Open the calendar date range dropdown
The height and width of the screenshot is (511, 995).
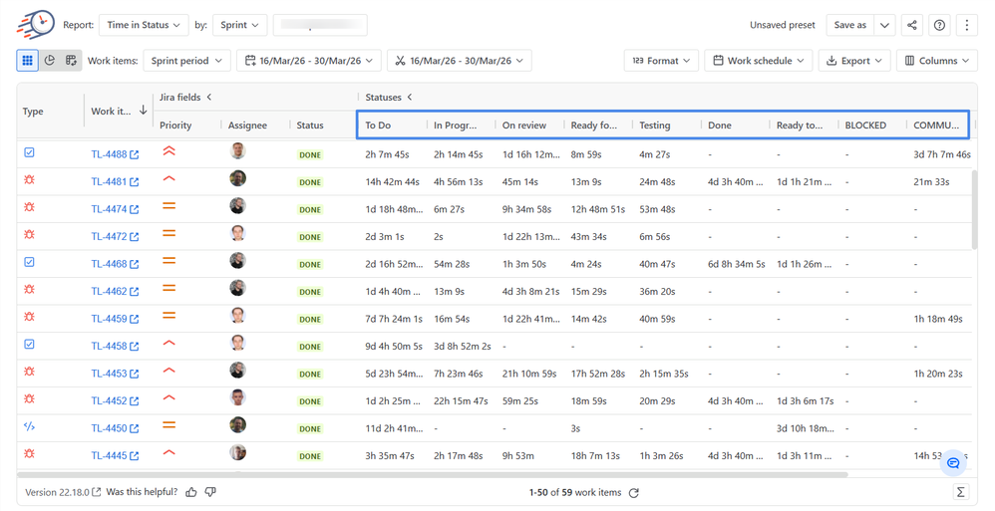309,60
